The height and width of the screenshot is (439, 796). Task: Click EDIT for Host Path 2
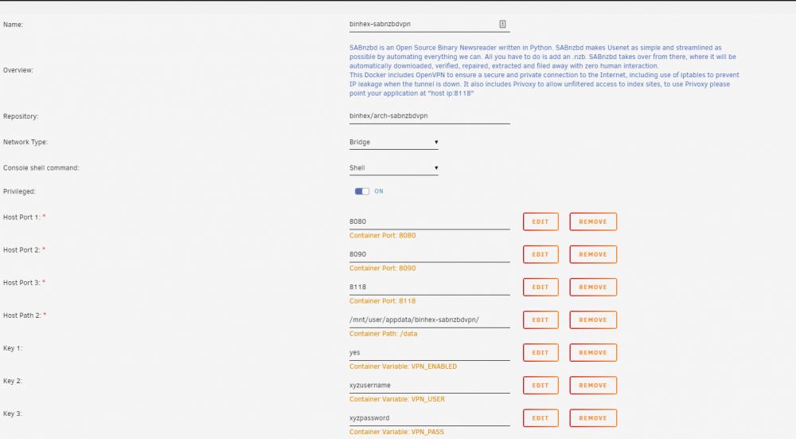pos(540,320)
